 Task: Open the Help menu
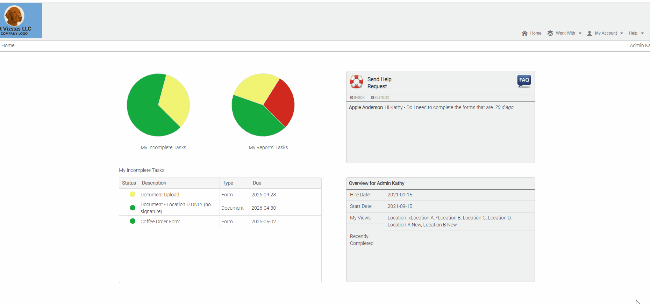click(633, 33)
